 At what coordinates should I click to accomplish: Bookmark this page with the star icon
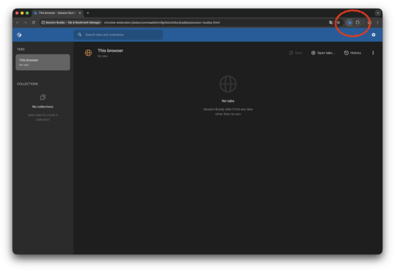(x=338, y=23)
